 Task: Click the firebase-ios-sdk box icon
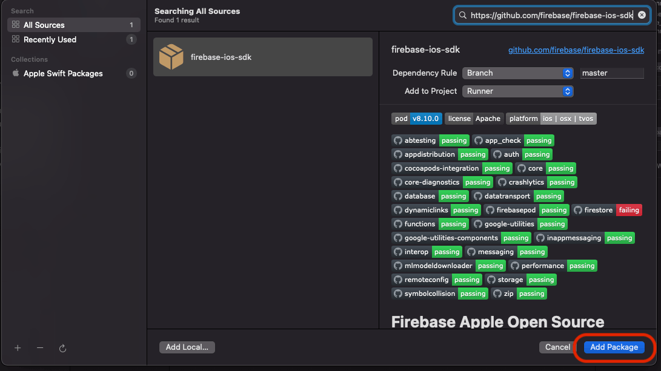[171, 57]
